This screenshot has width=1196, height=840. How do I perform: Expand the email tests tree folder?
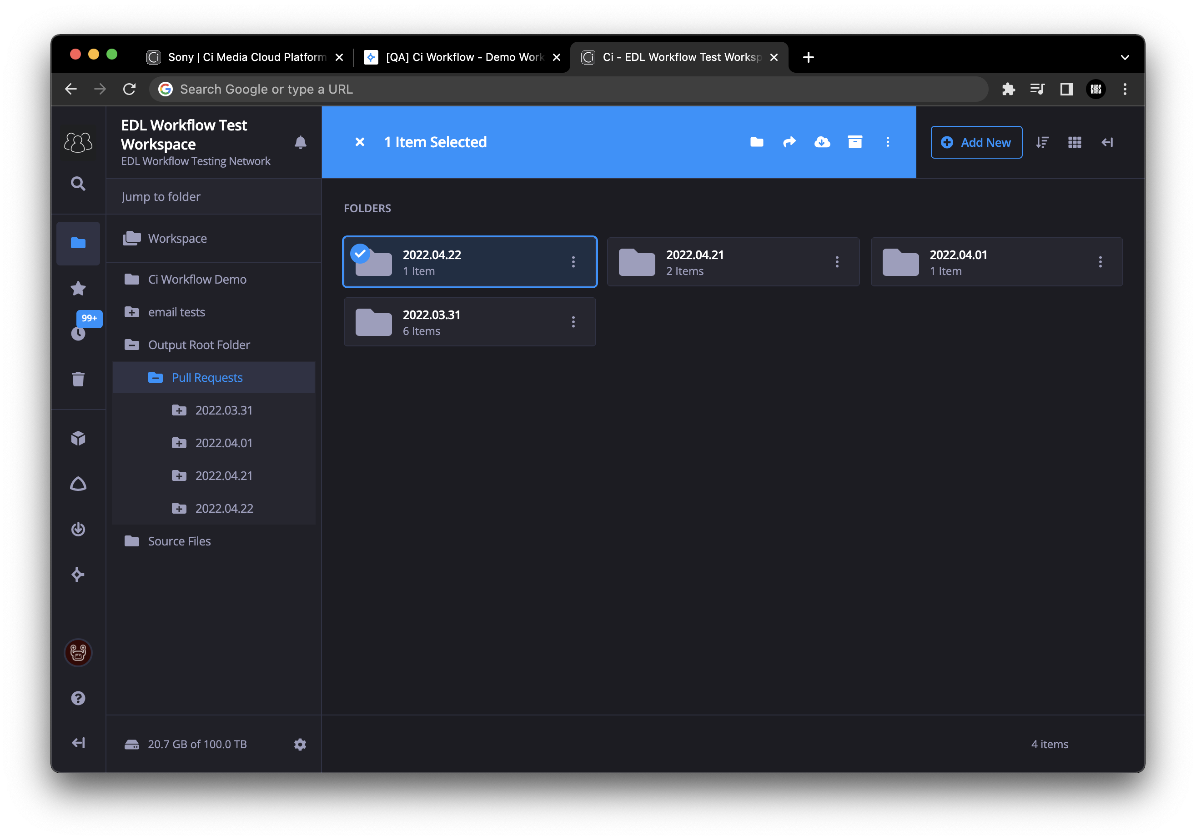(x=132, y=312)
